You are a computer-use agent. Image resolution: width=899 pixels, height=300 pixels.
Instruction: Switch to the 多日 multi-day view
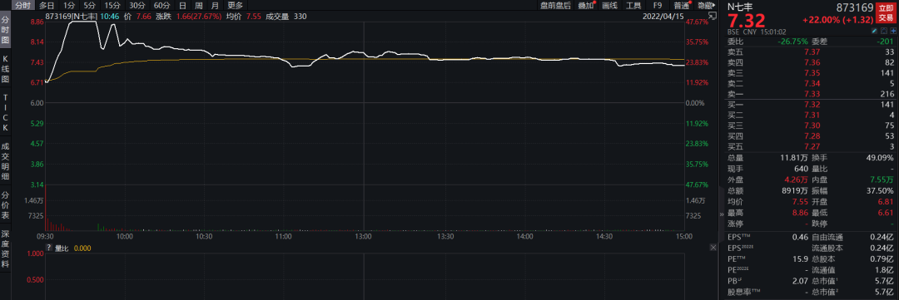click(x=47, y=5)
